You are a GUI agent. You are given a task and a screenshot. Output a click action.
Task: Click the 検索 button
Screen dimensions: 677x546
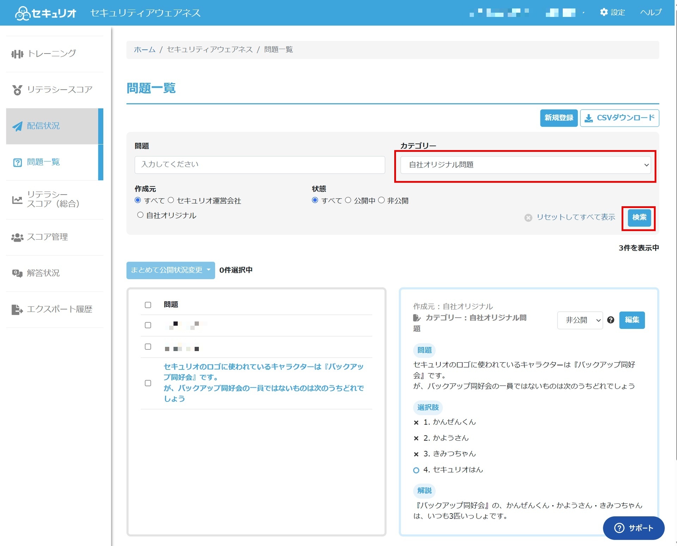(x=639, y=217)
